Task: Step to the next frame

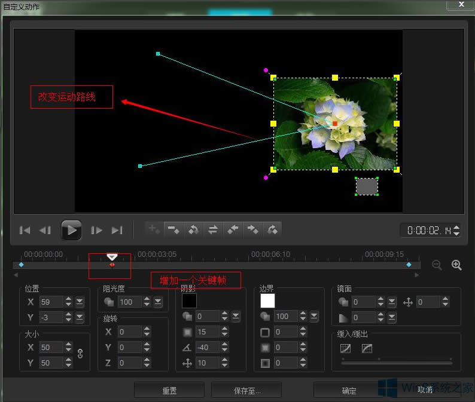Action: tap(96, 230)
